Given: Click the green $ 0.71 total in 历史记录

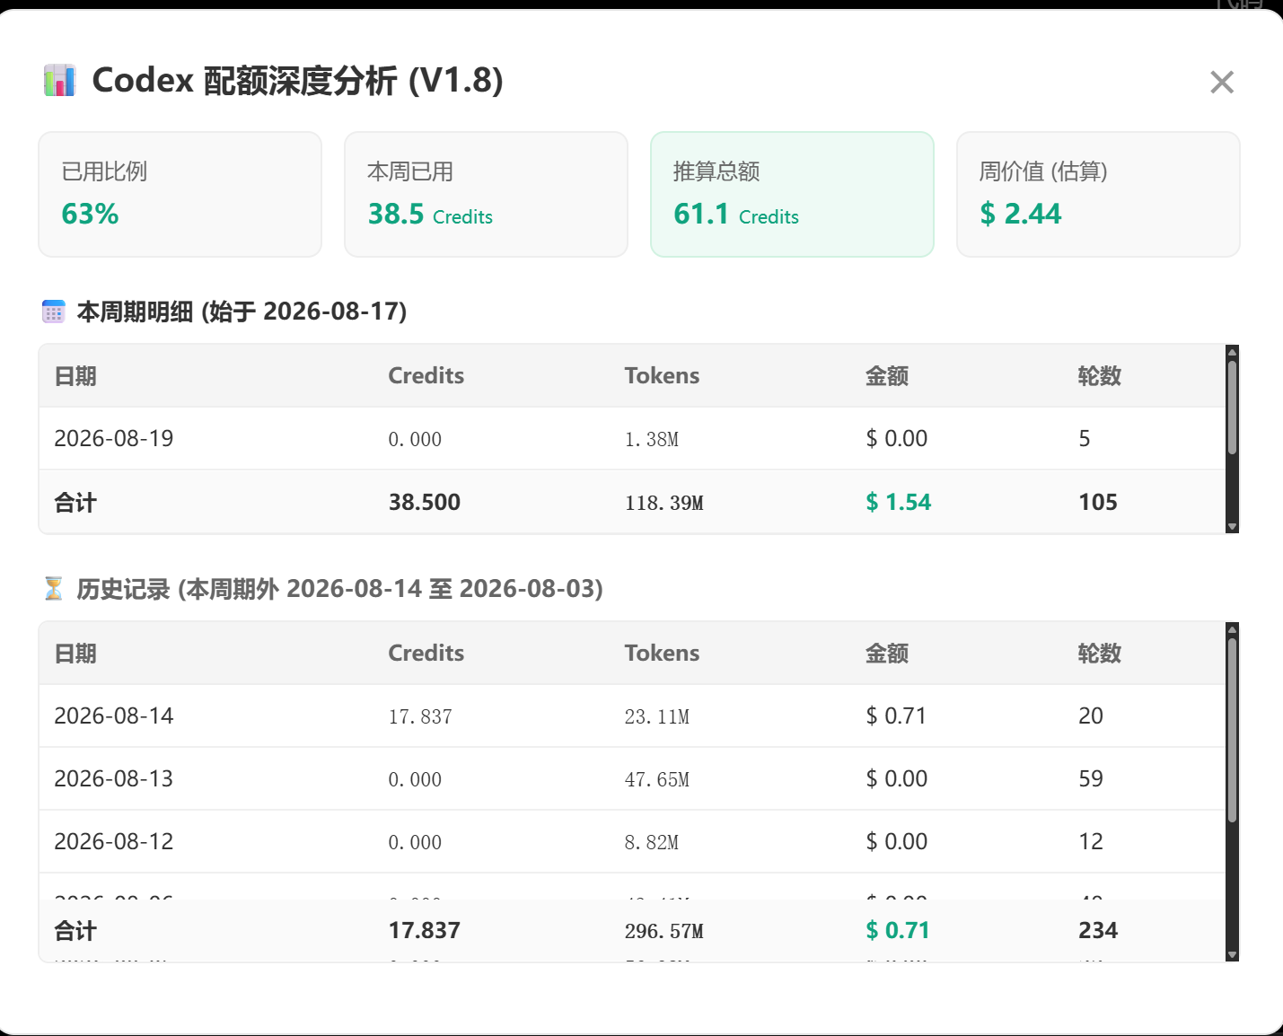Looking at the screenshot, I should pos(898,930).
